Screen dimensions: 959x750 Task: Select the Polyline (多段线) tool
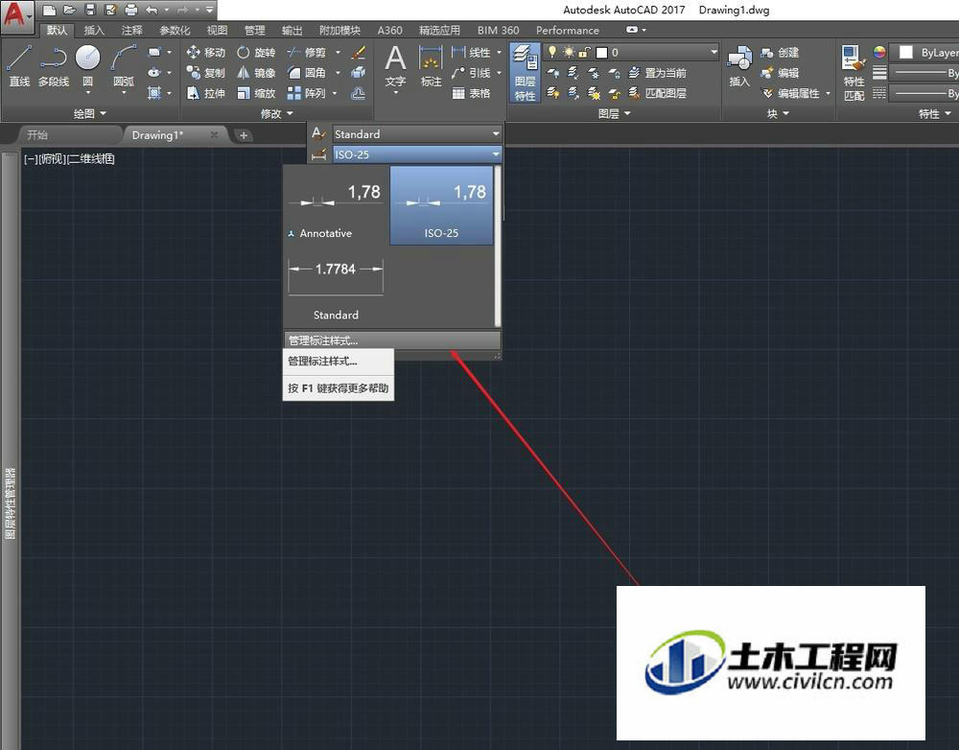pos(54,65)
